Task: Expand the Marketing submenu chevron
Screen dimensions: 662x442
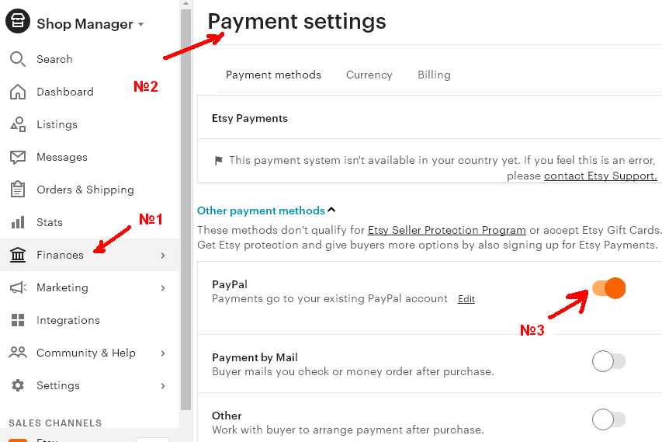Action: [x=163, y=288]
